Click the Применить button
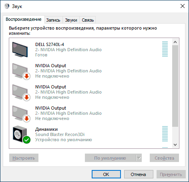Viewport: 189px width, 182px height. 171,174
